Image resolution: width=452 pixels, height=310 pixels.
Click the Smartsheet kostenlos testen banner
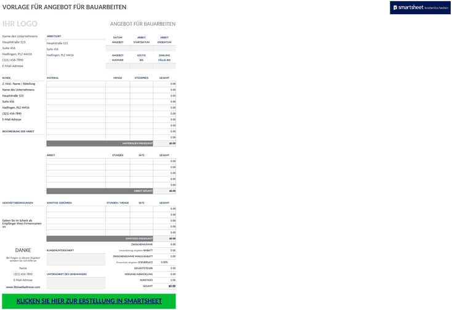coord(420,8)
